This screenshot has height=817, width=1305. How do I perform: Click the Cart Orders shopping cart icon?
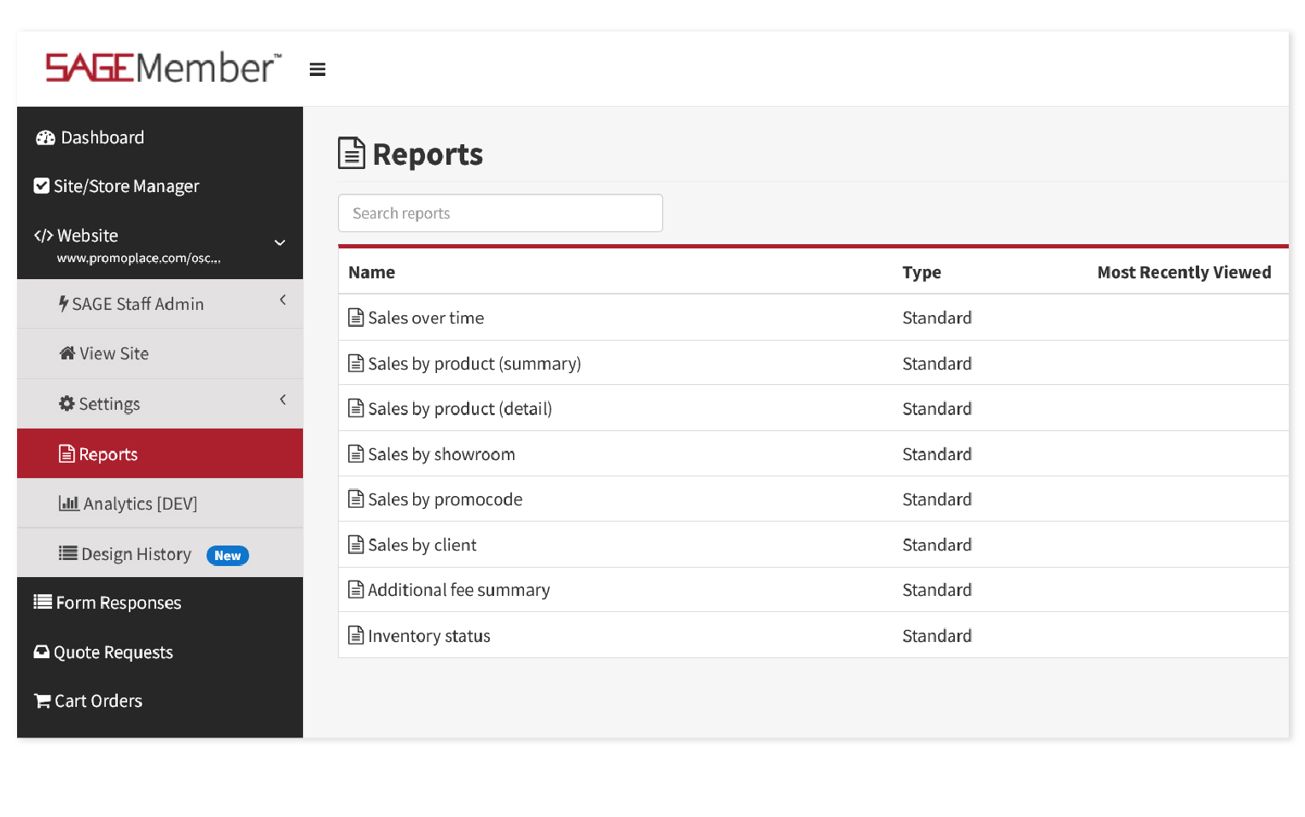pyautogui.click(x=42, y=701)
